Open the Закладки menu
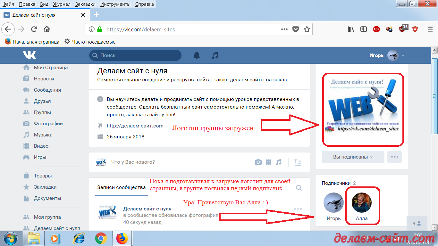The image size is (438, 246). 85,4
